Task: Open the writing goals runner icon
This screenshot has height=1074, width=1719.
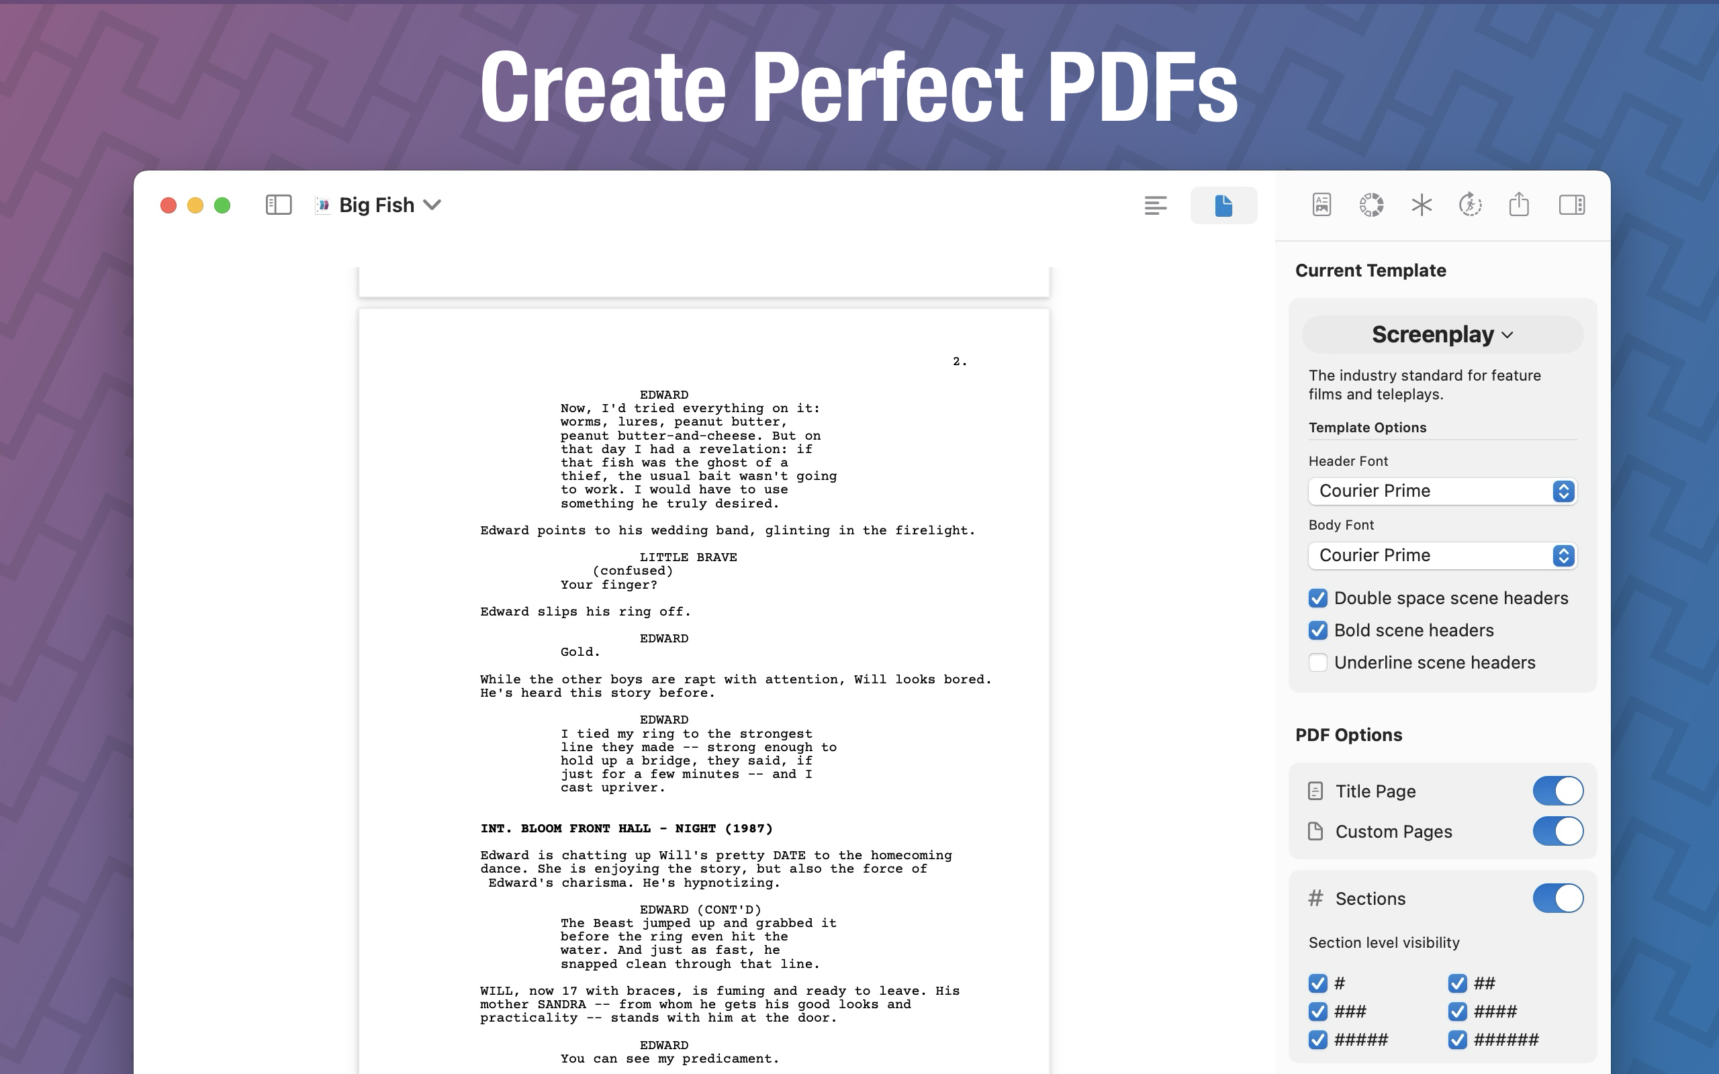Action: 1471,205
